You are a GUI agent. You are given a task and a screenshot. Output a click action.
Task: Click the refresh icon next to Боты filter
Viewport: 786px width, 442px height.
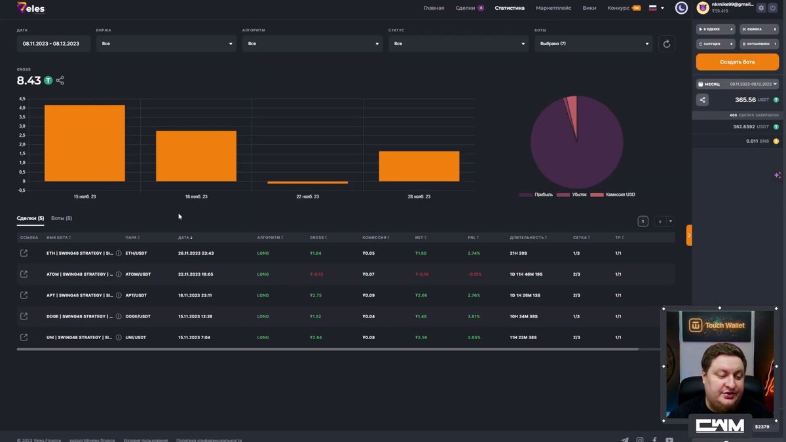[666, 44]
